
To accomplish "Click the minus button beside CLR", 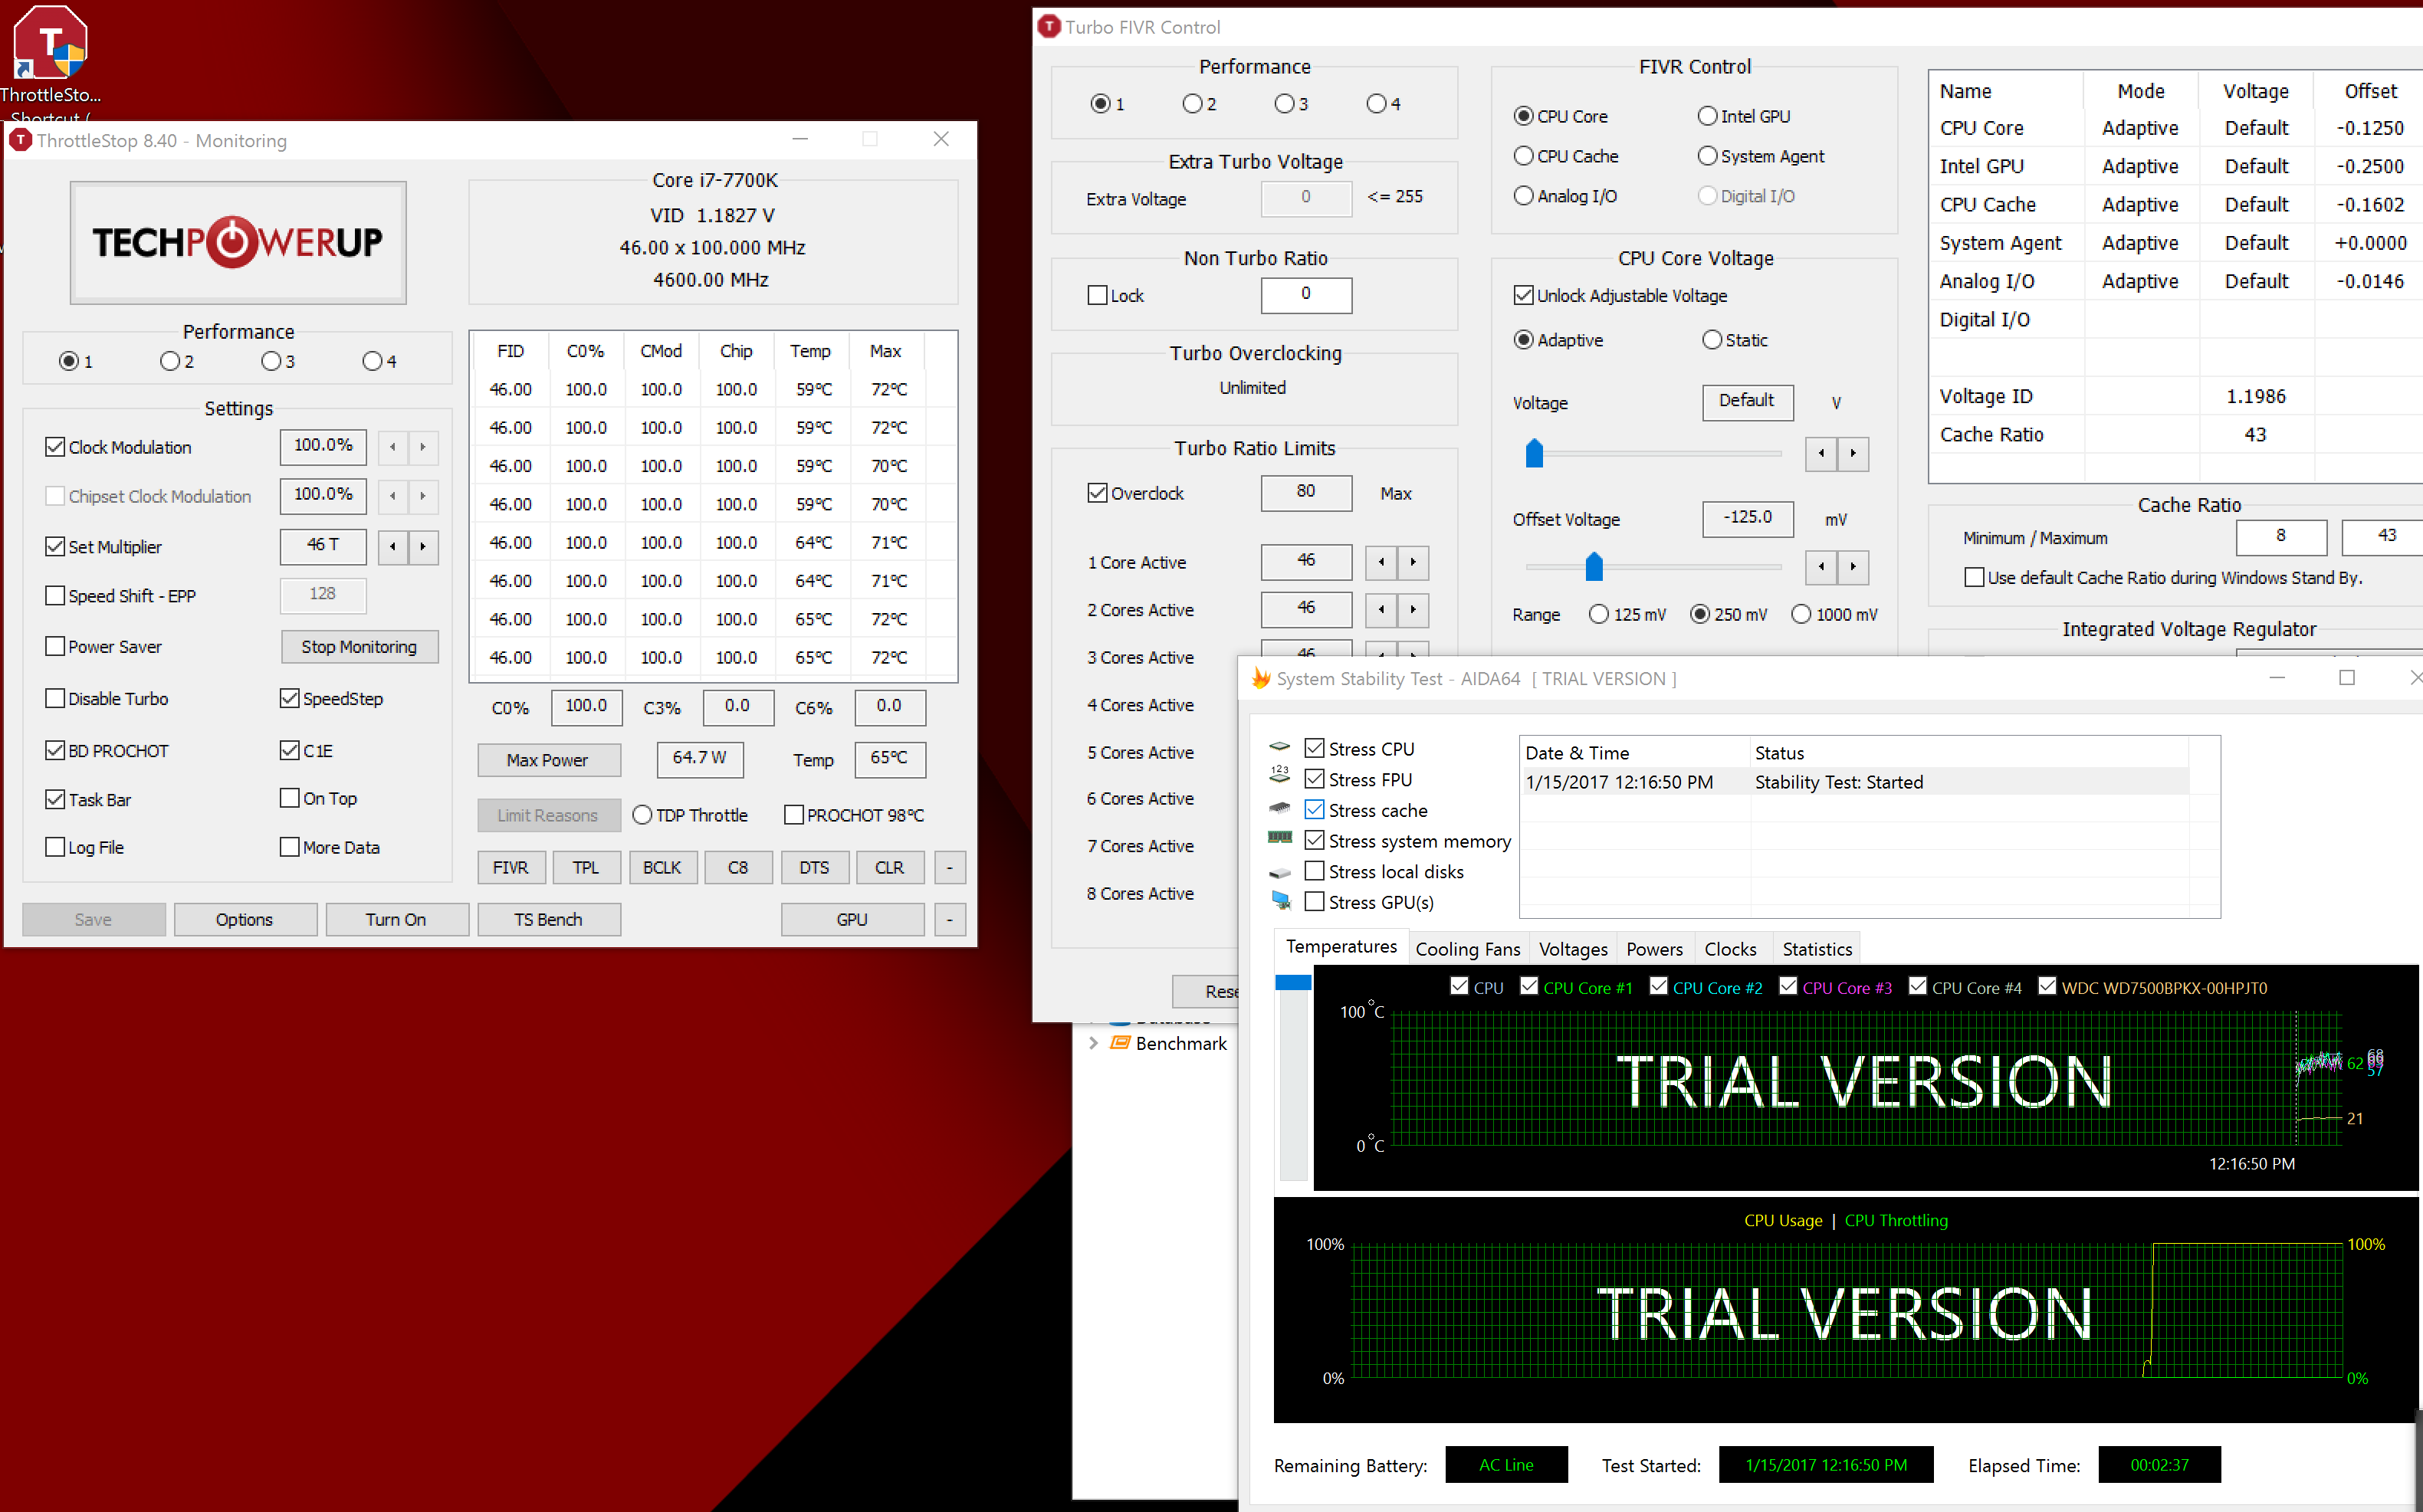I will pyautogui.click(x=950, y=868).
